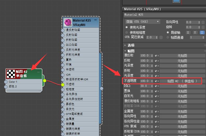206x136 pixels.
Task: Adjust the 不透明度 100.0 amount spinner
Action: (x=152, y=81)
